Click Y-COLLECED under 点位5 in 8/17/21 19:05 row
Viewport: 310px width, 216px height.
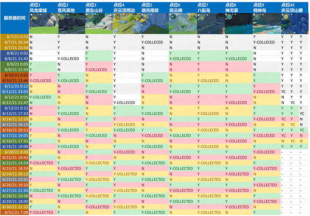(152, 136)
